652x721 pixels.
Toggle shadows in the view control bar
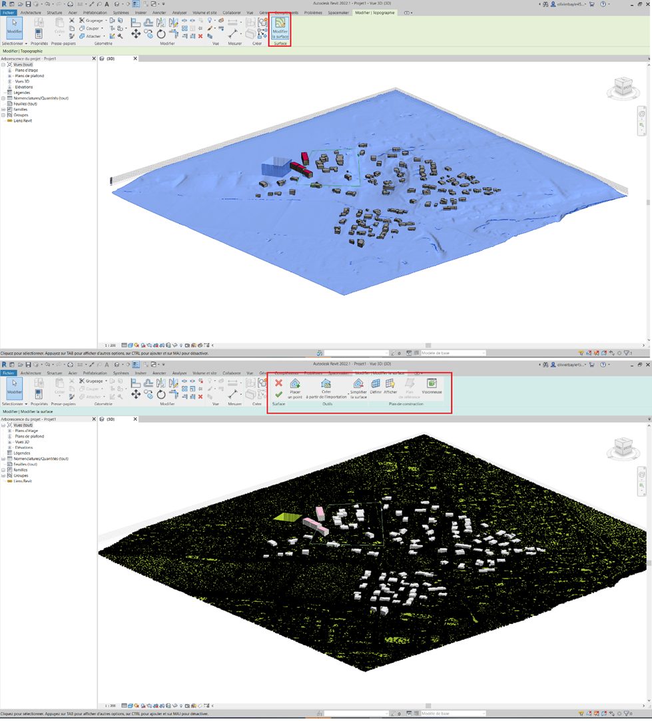[143, 346]
